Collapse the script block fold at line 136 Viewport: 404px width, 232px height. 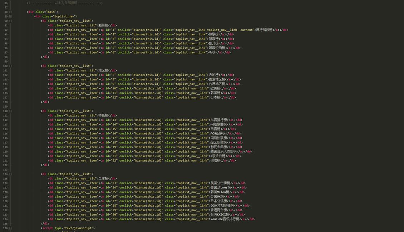[x=10, y=228]
